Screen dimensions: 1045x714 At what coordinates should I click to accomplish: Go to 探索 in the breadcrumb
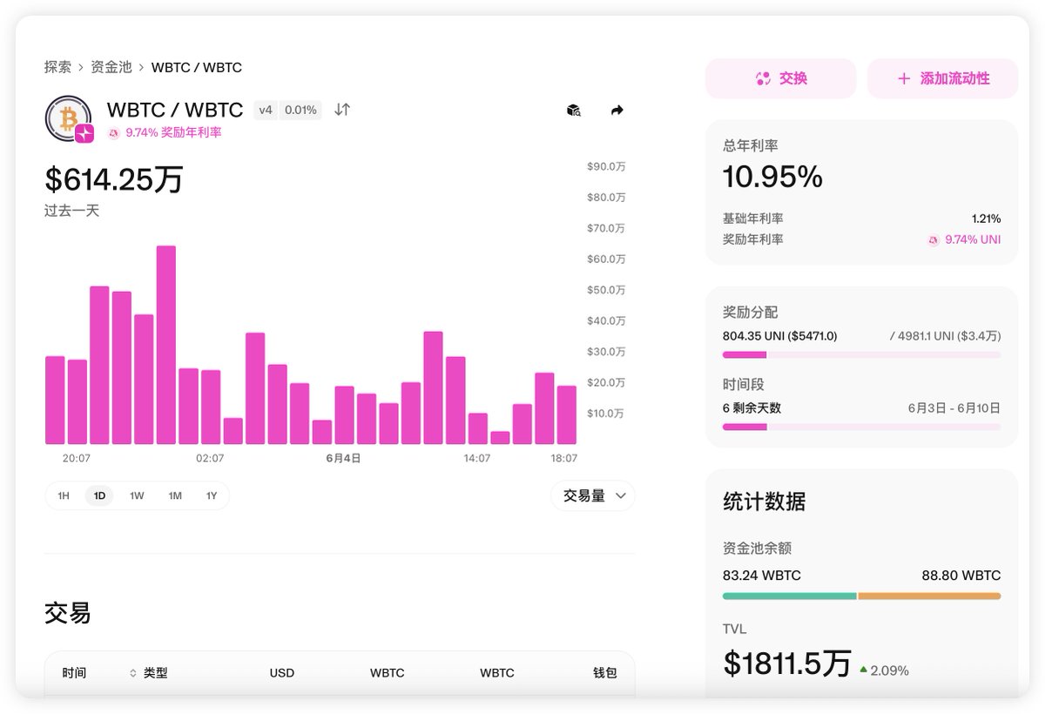tap(57, 67)
